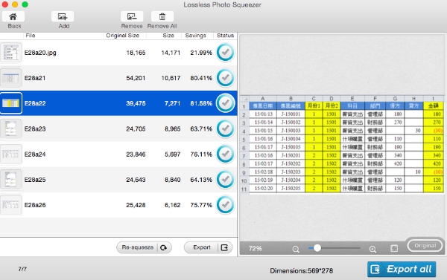Click the 63.71% savings value
Viewport: 447px width, 280px height.
click(x=201, y=128)
